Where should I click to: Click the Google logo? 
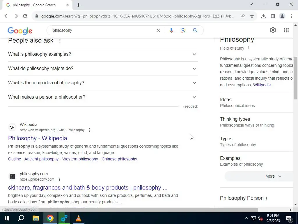[20, 31]
